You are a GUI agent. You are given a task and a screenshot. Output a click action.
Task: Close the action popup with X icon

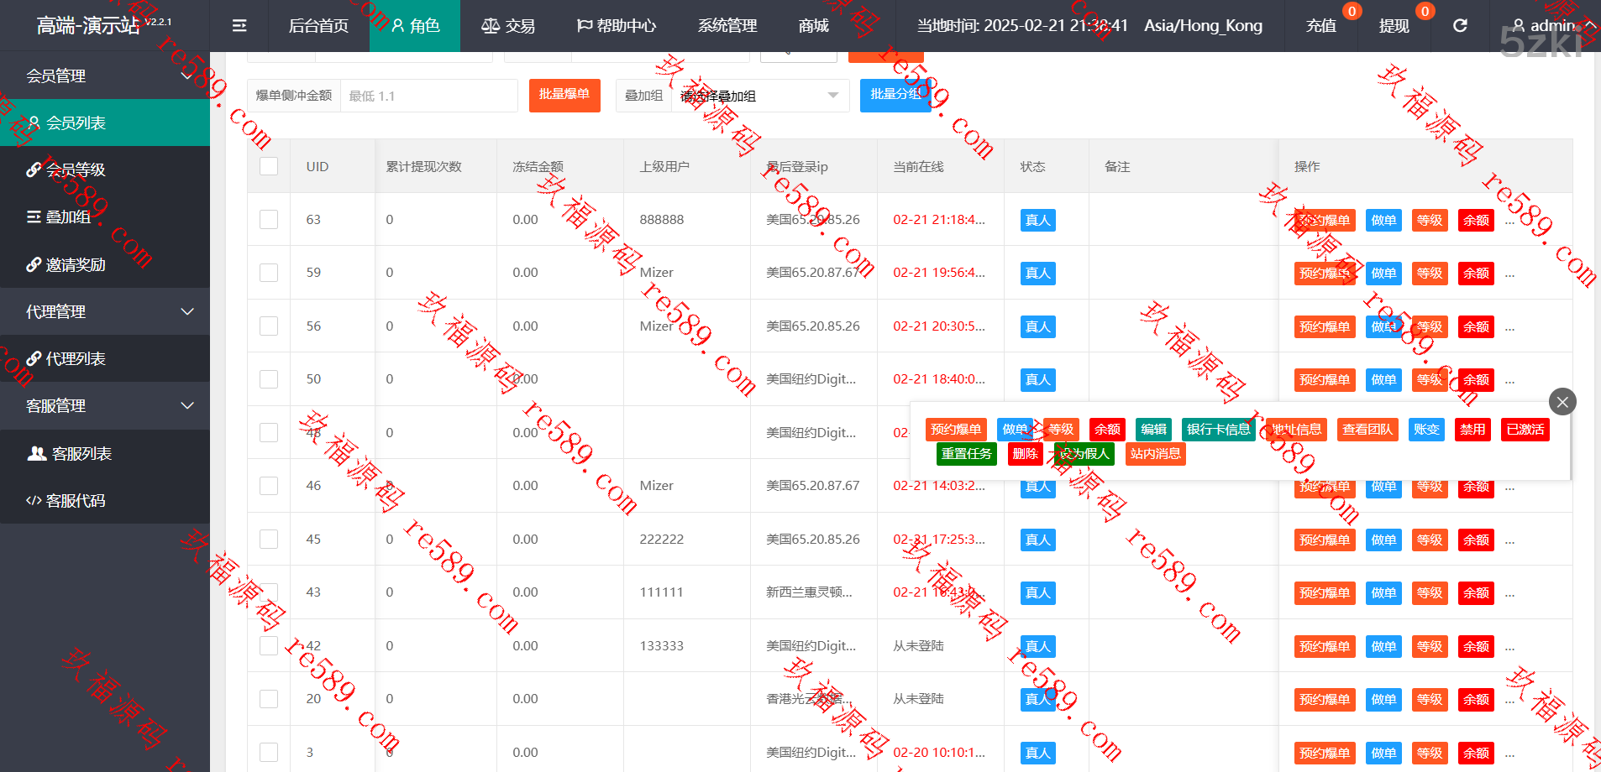click(1562, 402)
